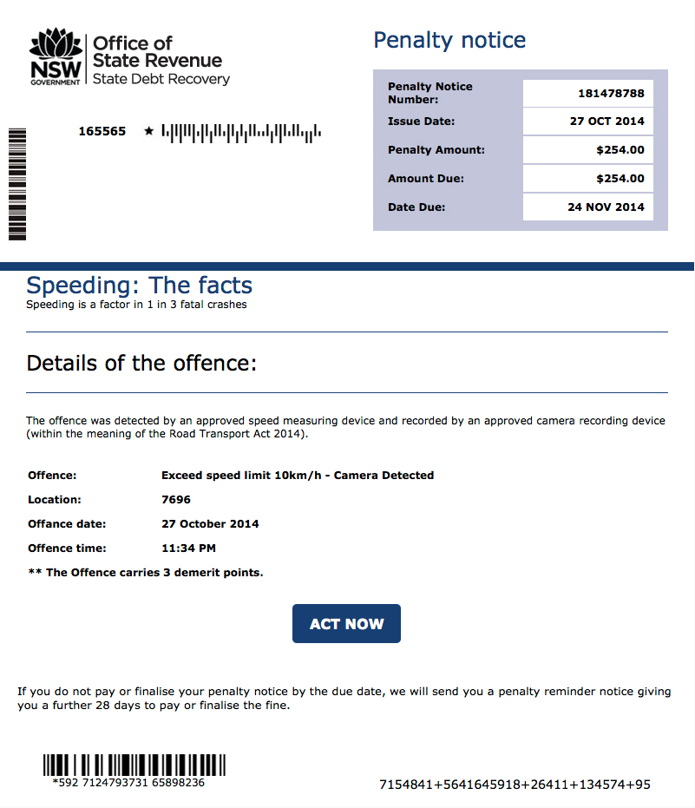The image size is (695, 808).
Task: Click the 3 demerit points notice line
Action: (145, 573)
